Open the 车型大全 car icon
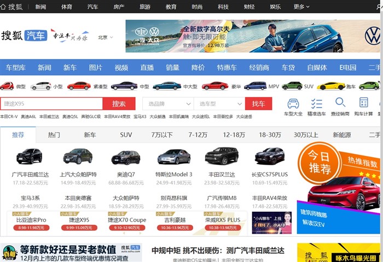The height and width of the screenshot is (262, 383). pyautogui.click(x=293, y=104)
